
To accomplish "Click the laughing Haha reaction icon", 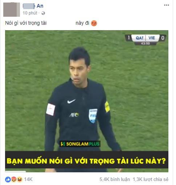I will click(20, 179).
